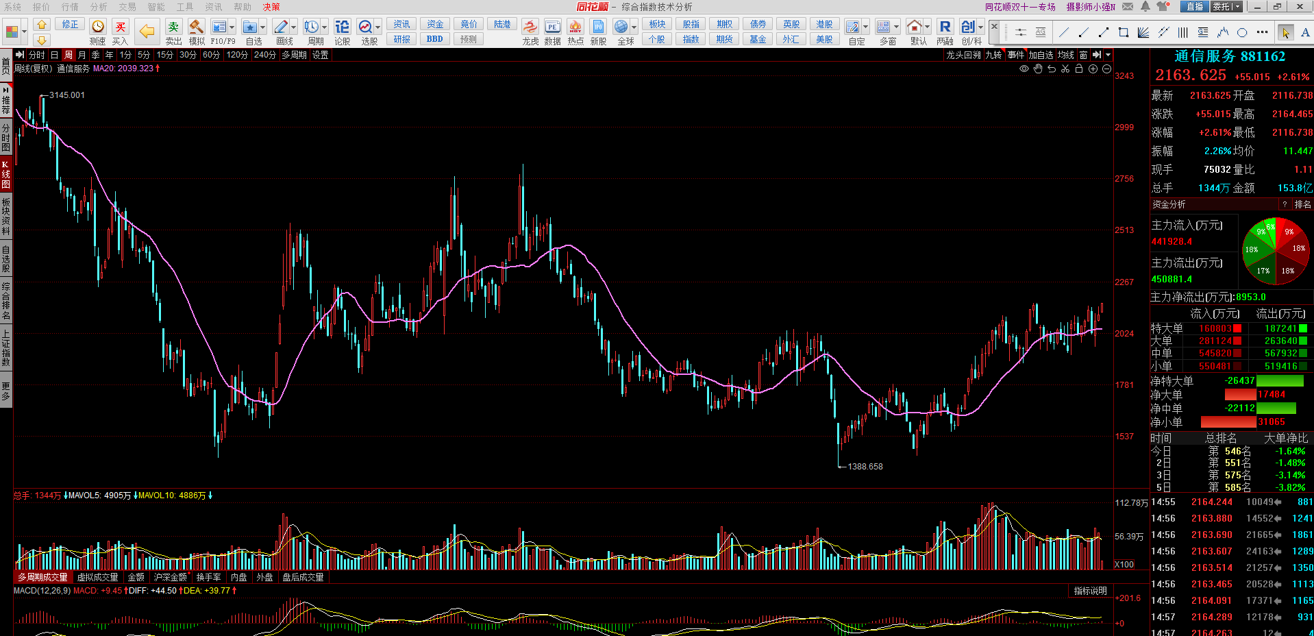Go back with the yellow left arrow
1314x636 pixels.
coord(146,31)
